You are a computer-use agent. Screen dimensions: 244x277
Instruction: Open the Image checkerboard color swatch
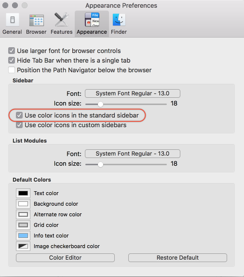point(23,246)
